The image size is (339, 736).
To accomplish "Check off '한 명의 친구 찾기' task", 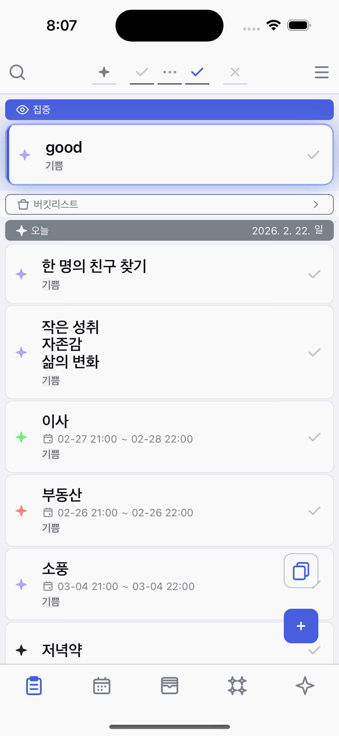I will click(x=314, y=274).
